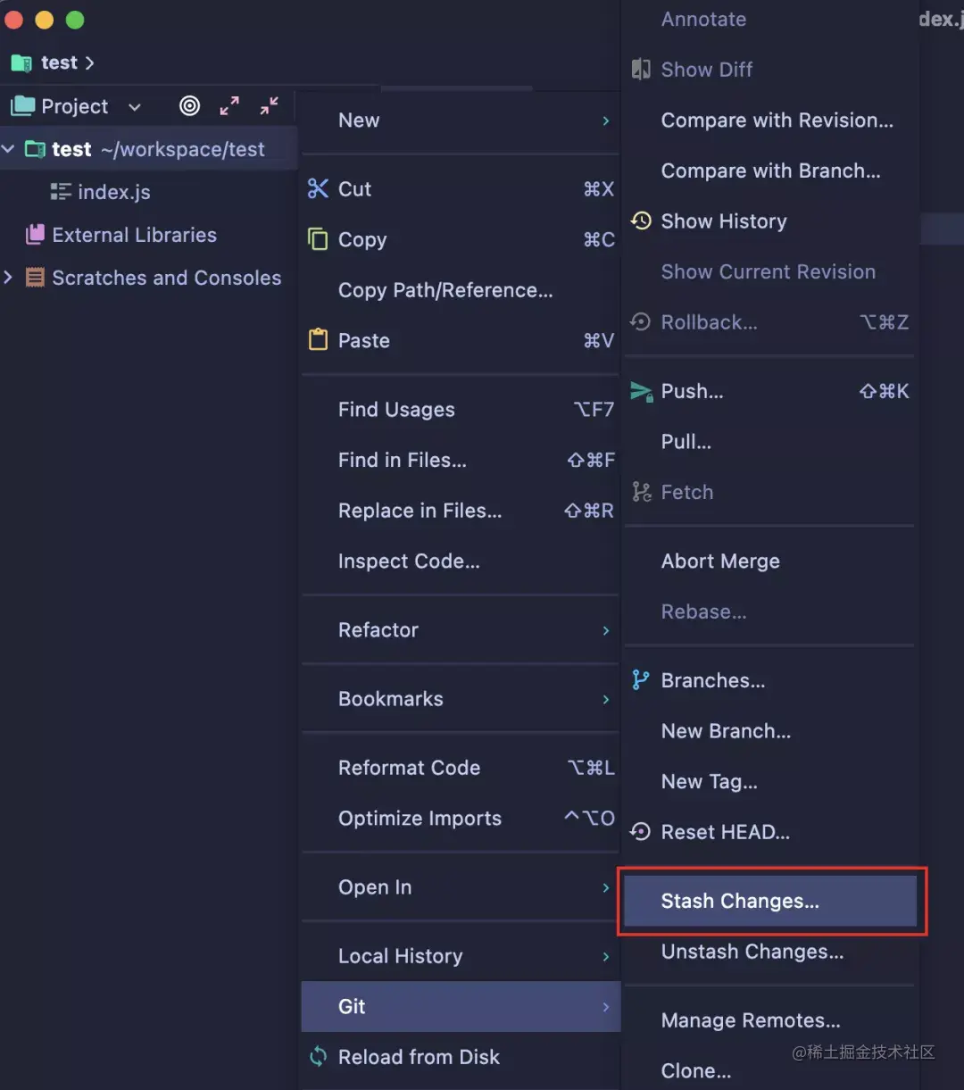Click the yellow macOS minimize window button
The width and height of the screenshot is (964, 1090).
(44, 20)
